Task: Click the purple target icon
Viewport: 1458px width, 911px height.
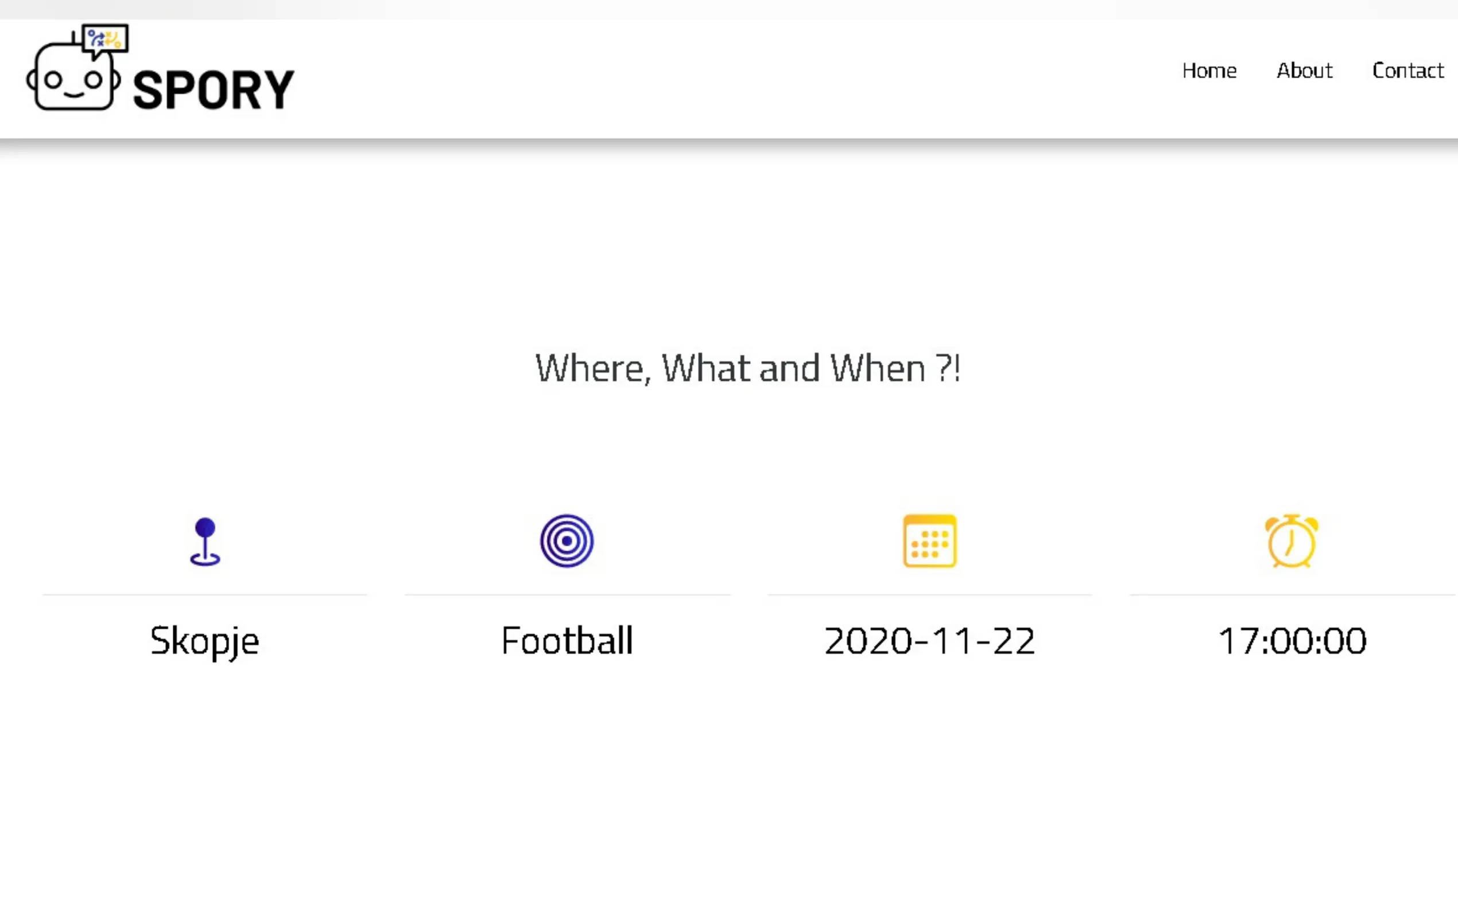Action: (567, 541)
